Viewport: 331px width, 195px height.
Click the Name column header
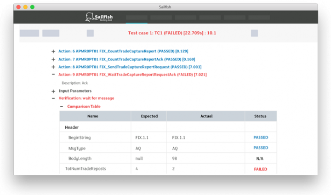click(x=95, y=116)
